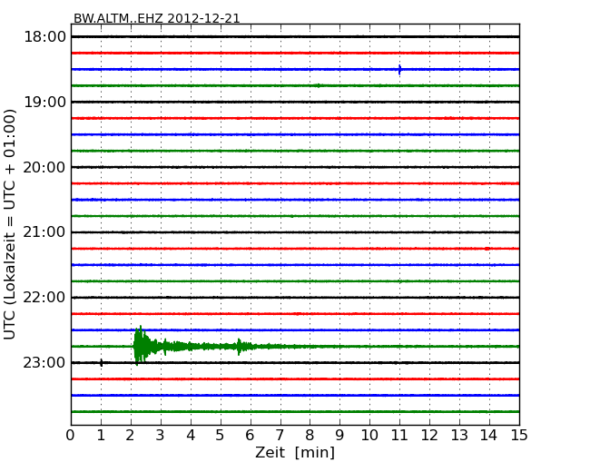590x472 pixels.
Task: Click the 22:00 time label
Action: pos(44,298)
